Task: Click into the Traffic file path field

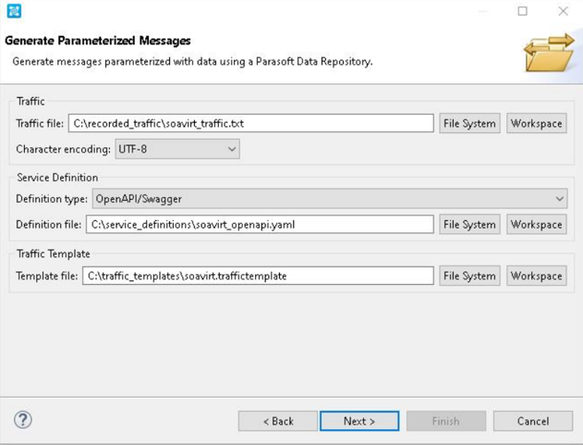Action: (x=251, y=123)
